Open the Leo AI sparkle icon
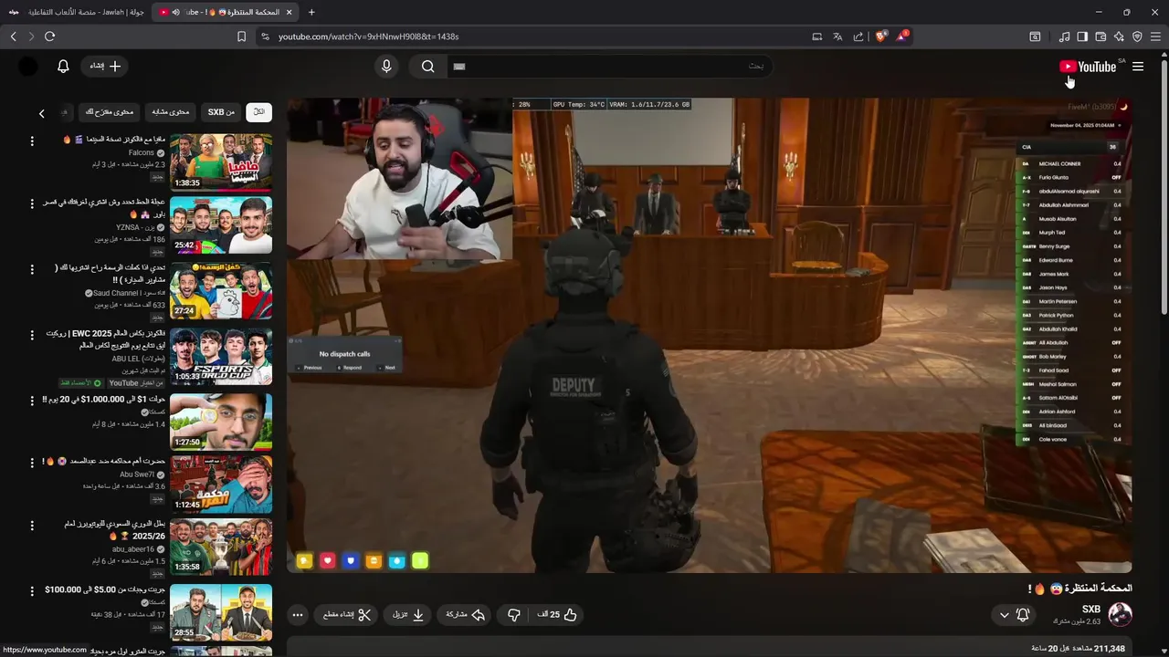 [x=1119, y=36]
